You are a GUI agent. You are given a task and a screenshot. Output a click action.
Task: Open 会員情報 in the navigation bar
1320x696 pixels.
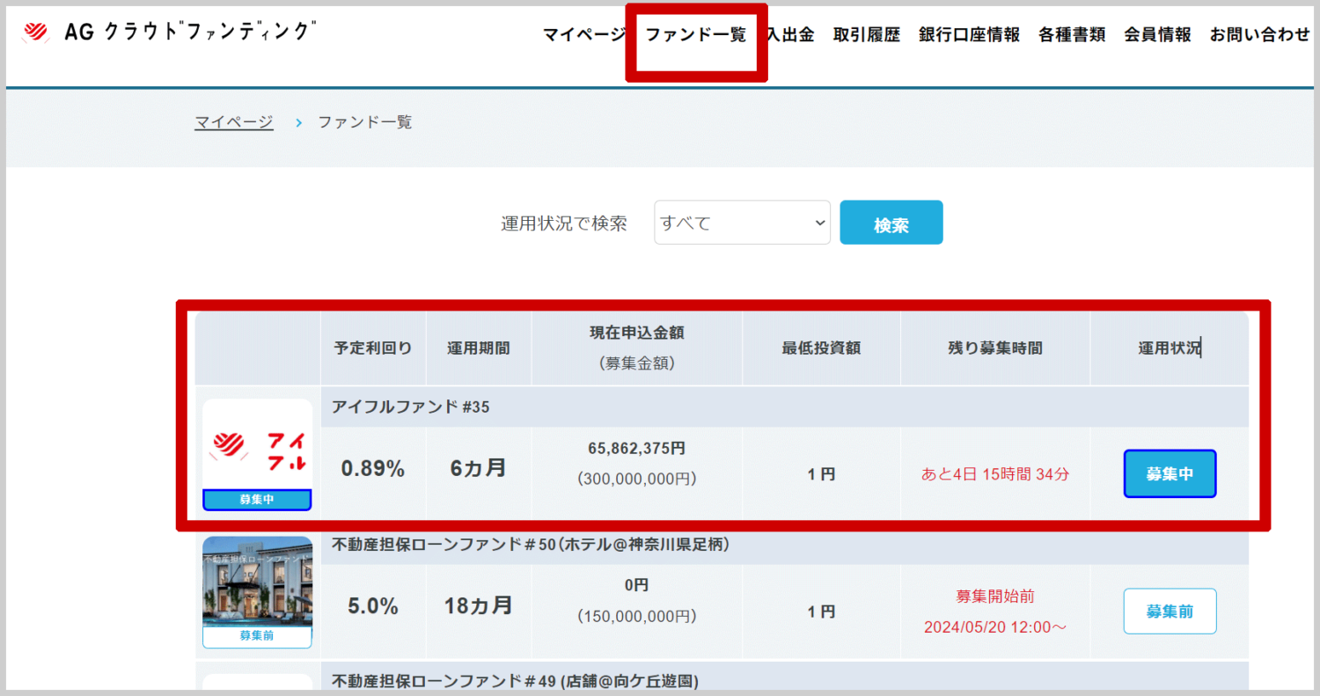1157,35
